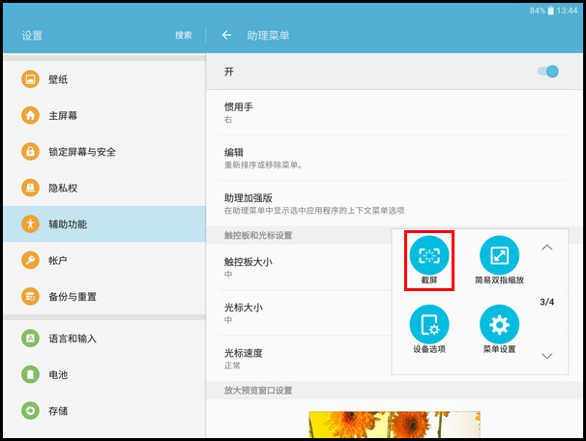Open 语言和输入 label in the sidebar

point(73,338)
